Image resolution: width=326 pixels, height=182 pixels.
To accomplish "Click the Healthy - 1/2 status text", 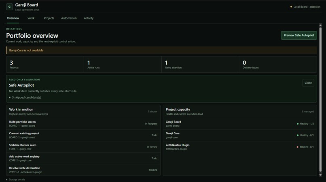I will pos(307,124).
